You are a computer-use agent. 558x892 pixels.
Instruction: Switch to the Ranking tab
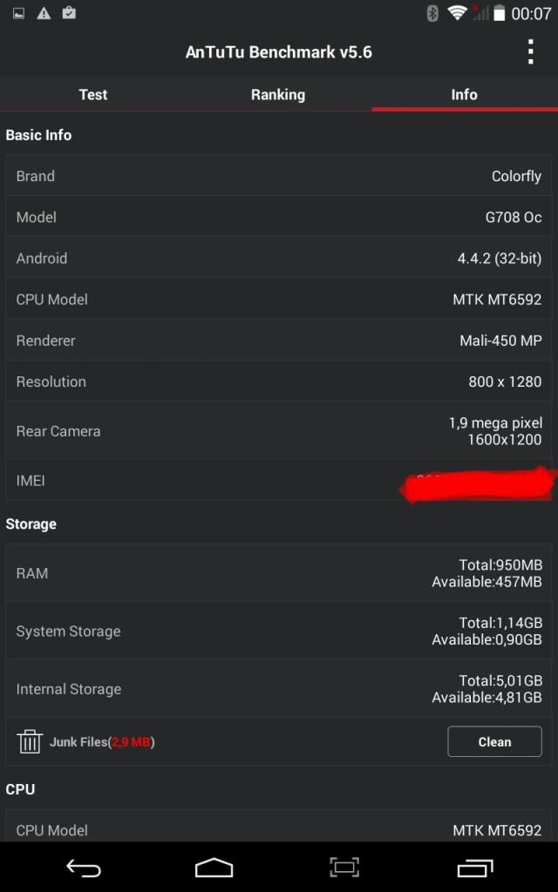[278, 94]
